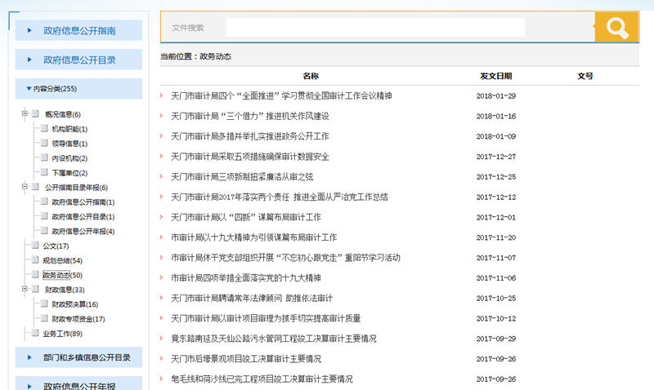Collapse the 财政信息(33) tree node
This screenshot has width=654, height=390.
[25, 290]
